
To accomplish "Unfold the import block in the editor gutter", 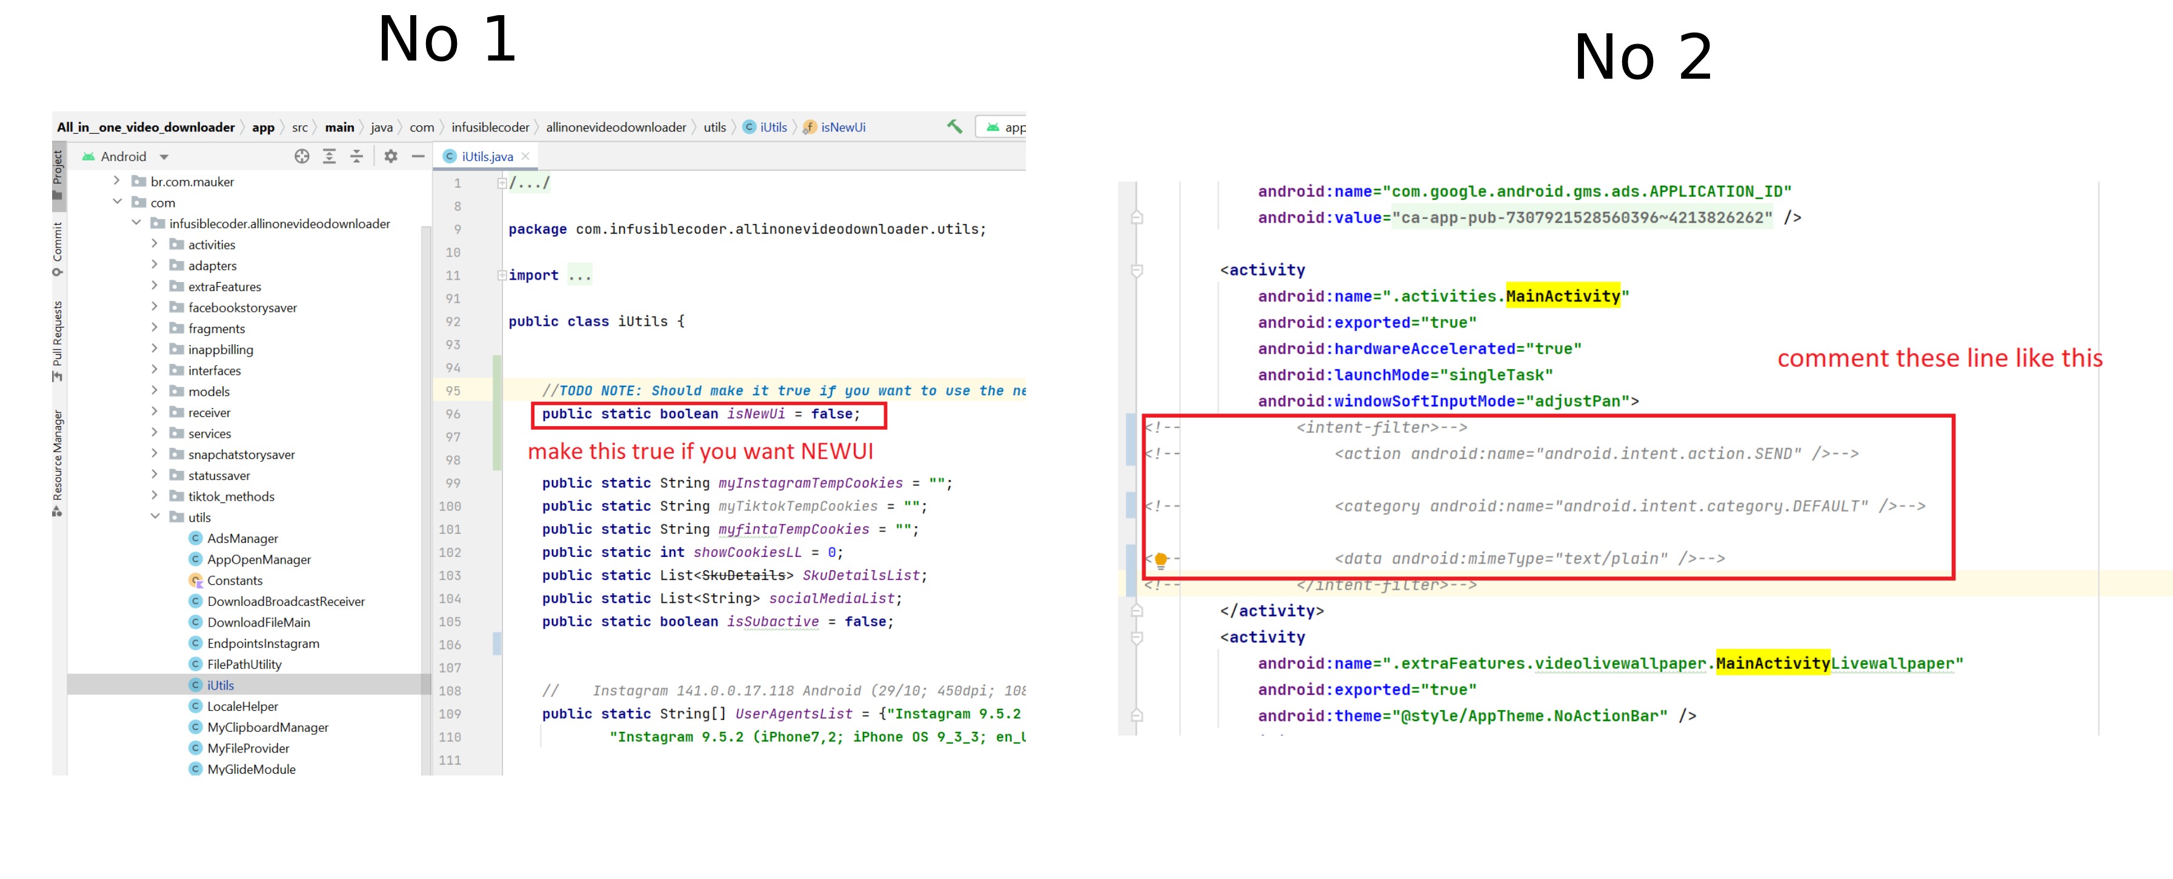I will click(x=502, y=275).
